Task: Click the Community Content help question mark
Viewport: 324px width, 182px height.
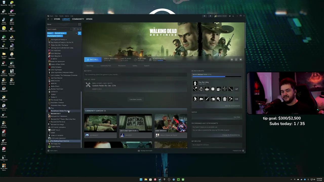Action: click(105, 111)
